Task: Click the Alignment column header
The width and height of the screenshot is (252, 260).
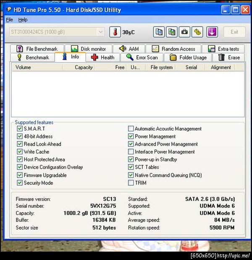Action: [x=220, y=67]
